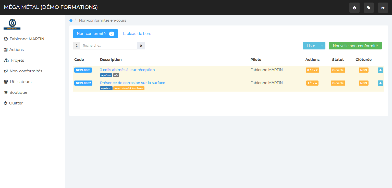This screenshot has width=392, height=188.
Task: Clear the search with the X icon
Action: (x=141, y=46)
